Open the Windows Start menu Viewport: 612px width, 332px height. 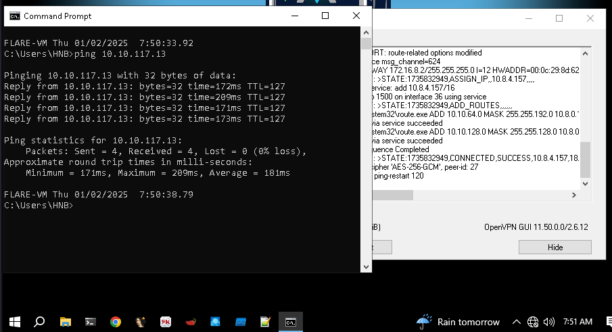click(x=14, y=322)
